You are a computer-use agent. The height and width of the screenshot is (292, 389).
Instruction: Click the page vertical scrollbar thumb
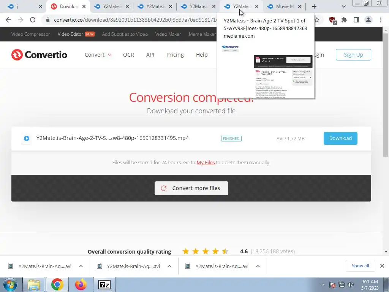click(x=386, y=95)
